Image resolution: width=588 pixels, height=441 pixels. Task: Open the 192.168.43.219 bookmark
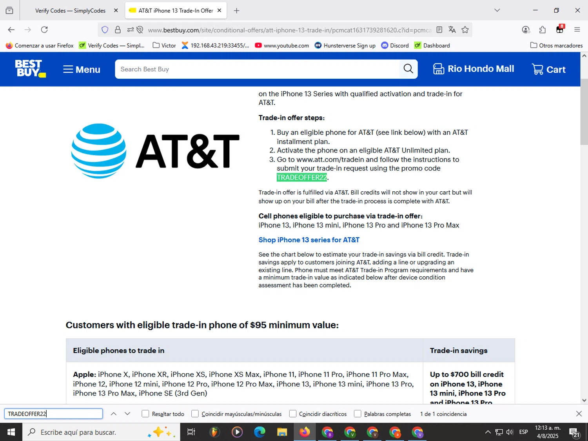(x=215, y=45)
